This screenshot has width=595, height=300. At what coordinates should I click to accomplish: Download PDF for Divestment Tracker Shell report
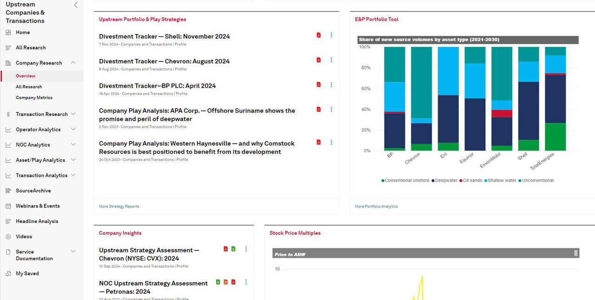[x=318, y=35]
